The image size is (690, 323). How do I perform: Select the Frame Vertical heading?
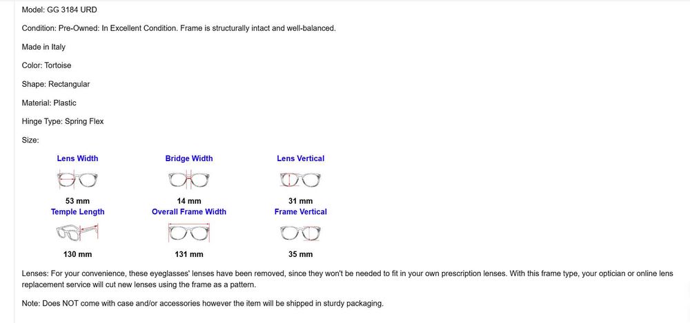(x=301, y=212)
